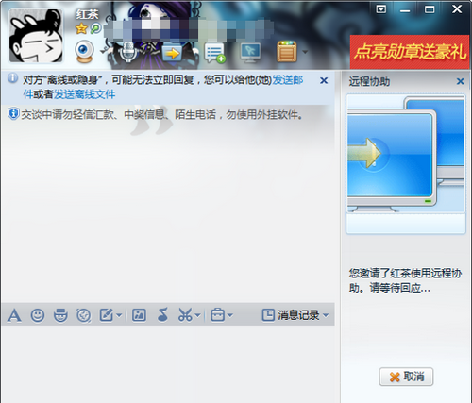
Task: Create a discussion group with chat-plus icon
Action: [215, 53]
